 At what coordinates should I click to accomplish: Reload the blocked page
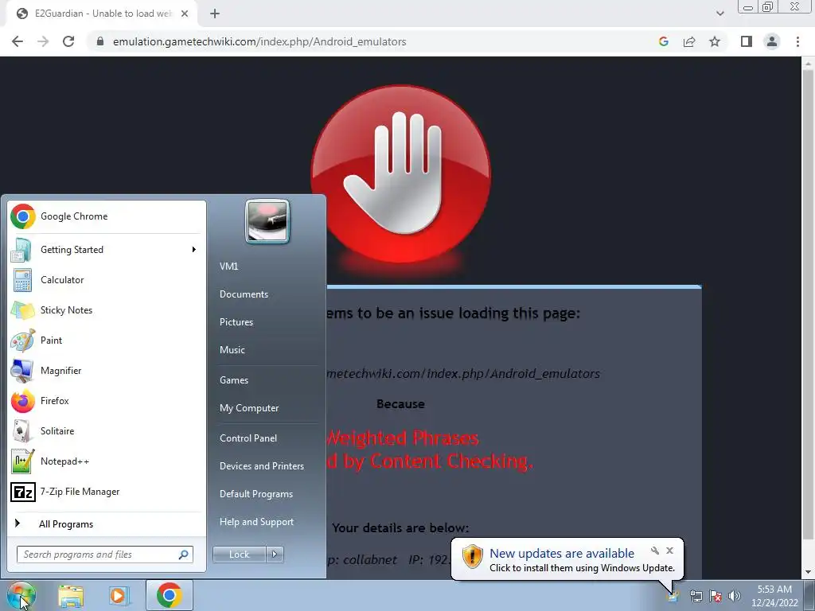[68, 41]
